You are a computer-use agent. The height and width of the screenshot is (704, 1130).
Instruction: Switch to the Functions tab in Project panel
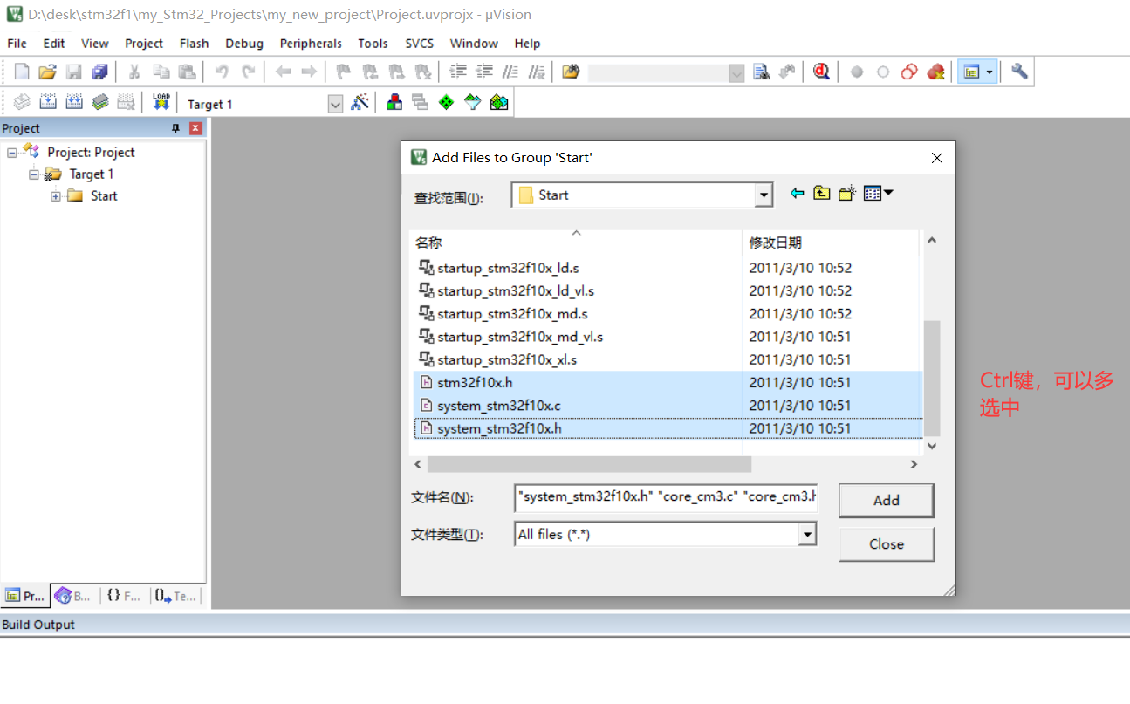pos(124,596)
